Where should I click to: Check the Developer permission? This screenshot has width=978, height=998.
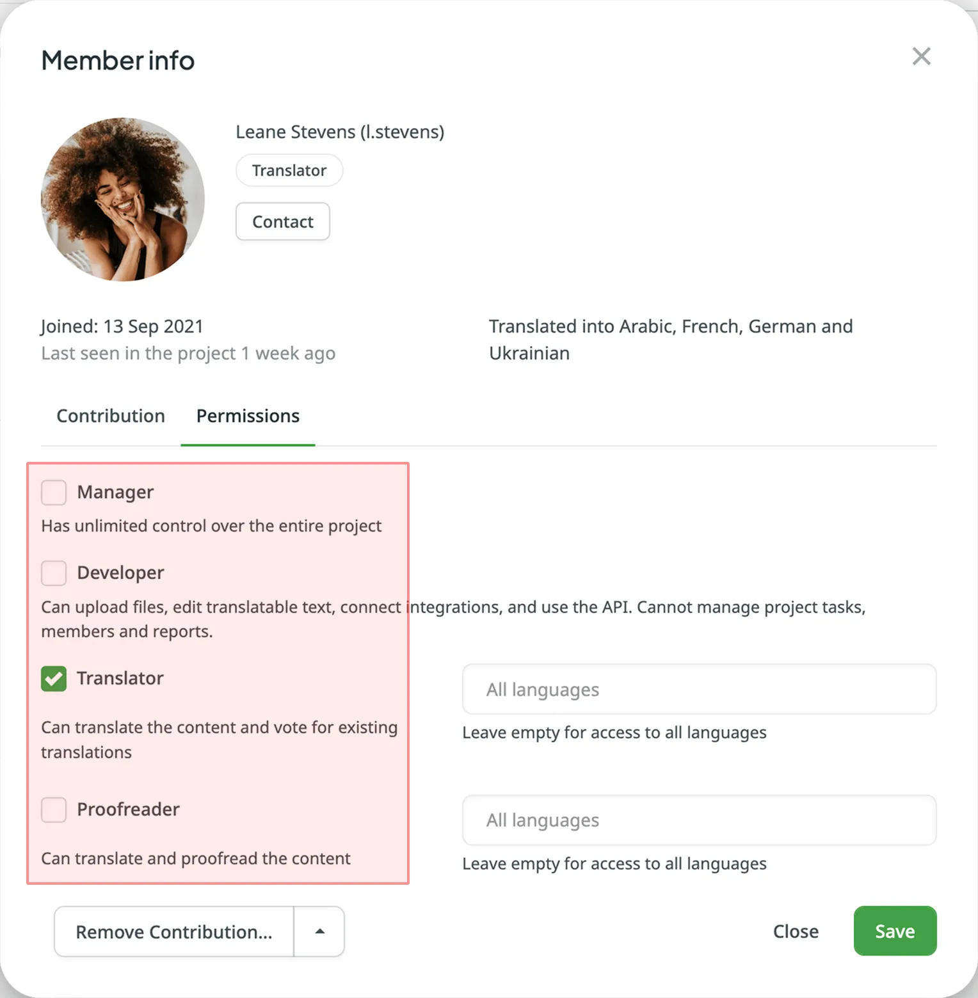[54, 573]
